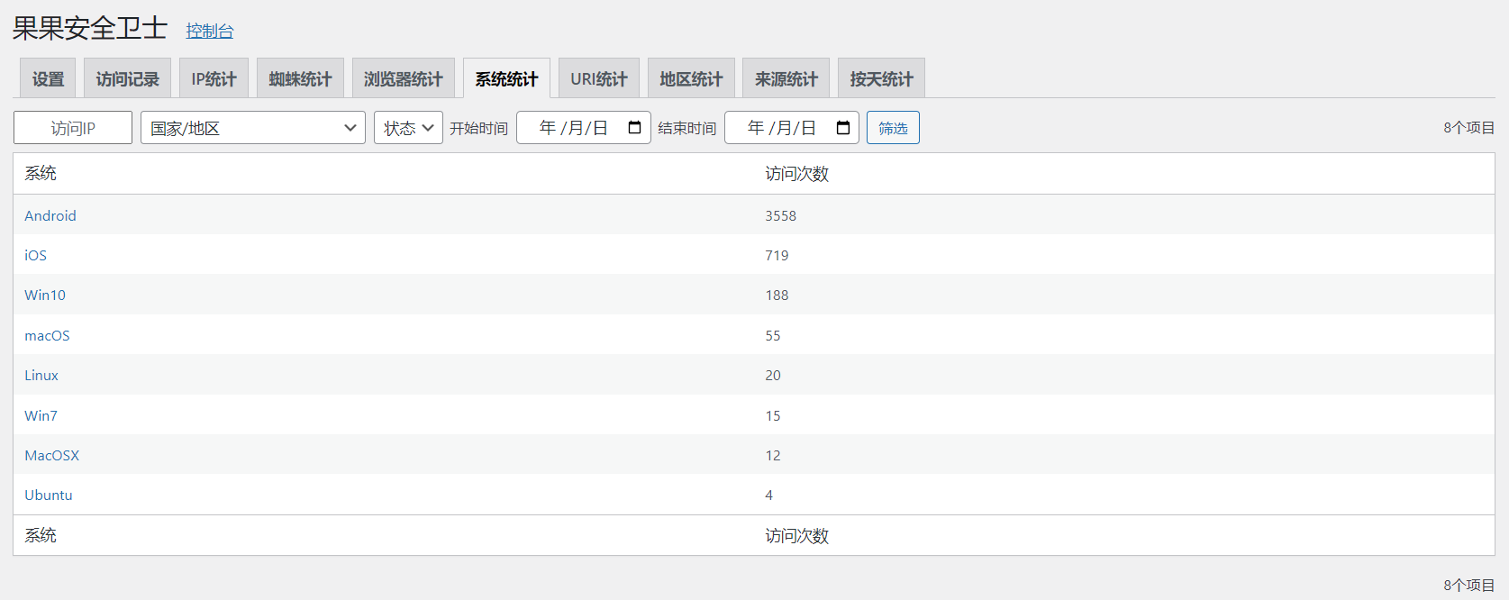This screenshot has width=1509, height=600.
Task: Click the top 访问次数 column header
Action: click(796, 173)
